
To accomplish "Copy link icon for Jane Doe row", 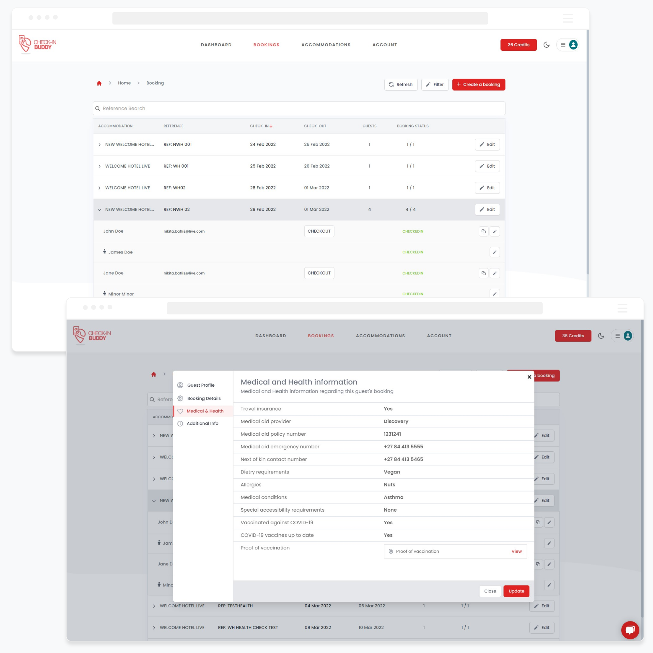I will (x=483, y=273).
